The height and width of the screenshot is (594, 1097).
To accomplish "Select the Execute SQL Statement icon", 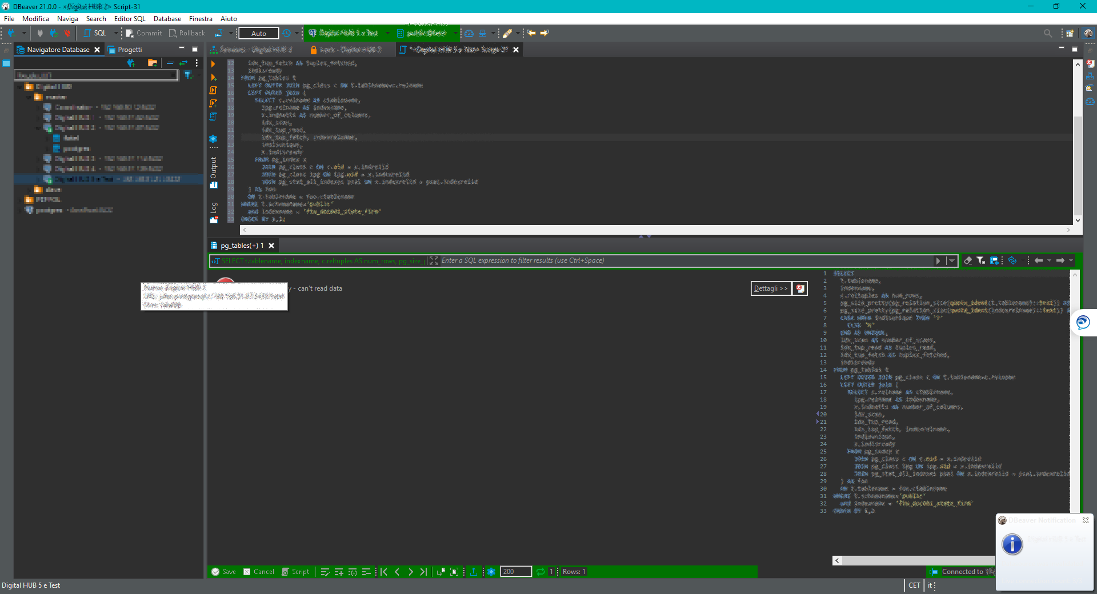I will coord(213,64).
